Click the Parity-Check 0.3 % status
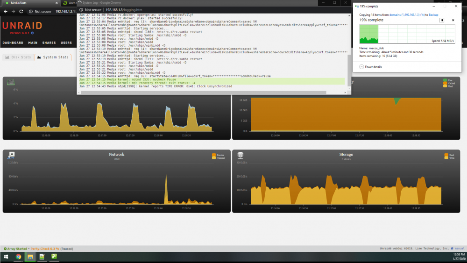The image size is (467, 263). (x=45, y=249)
